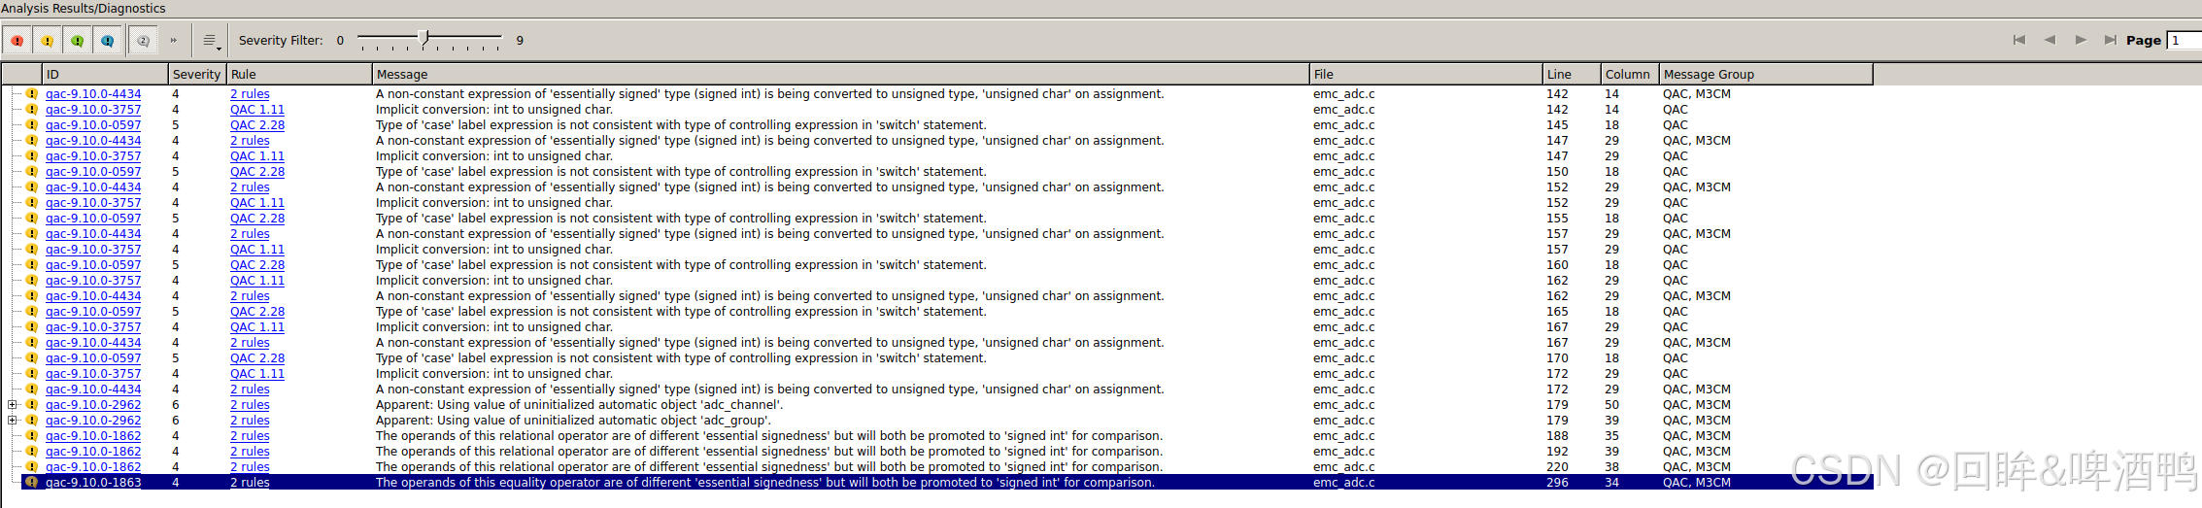
Task: Click warning icon of line 188 row
Action: coord(31,436)
